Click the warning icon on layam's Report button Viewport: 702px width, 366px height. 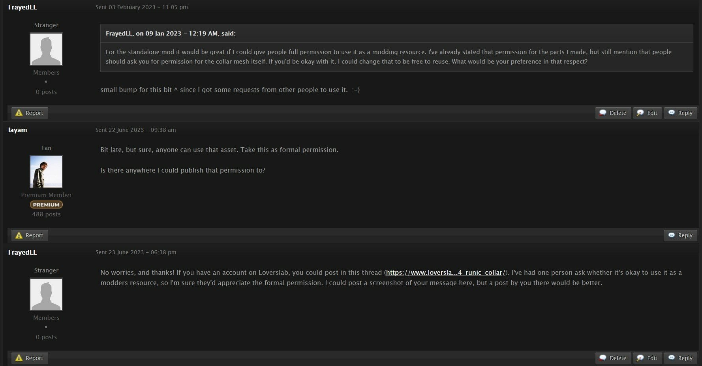19,235
